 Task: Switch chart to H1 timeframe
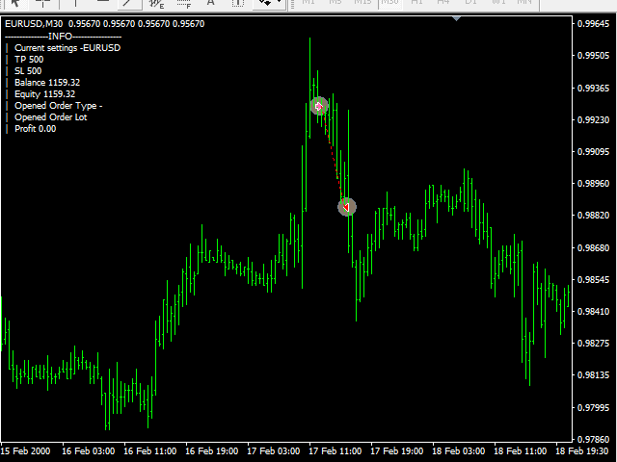click(x=415, y=3)
